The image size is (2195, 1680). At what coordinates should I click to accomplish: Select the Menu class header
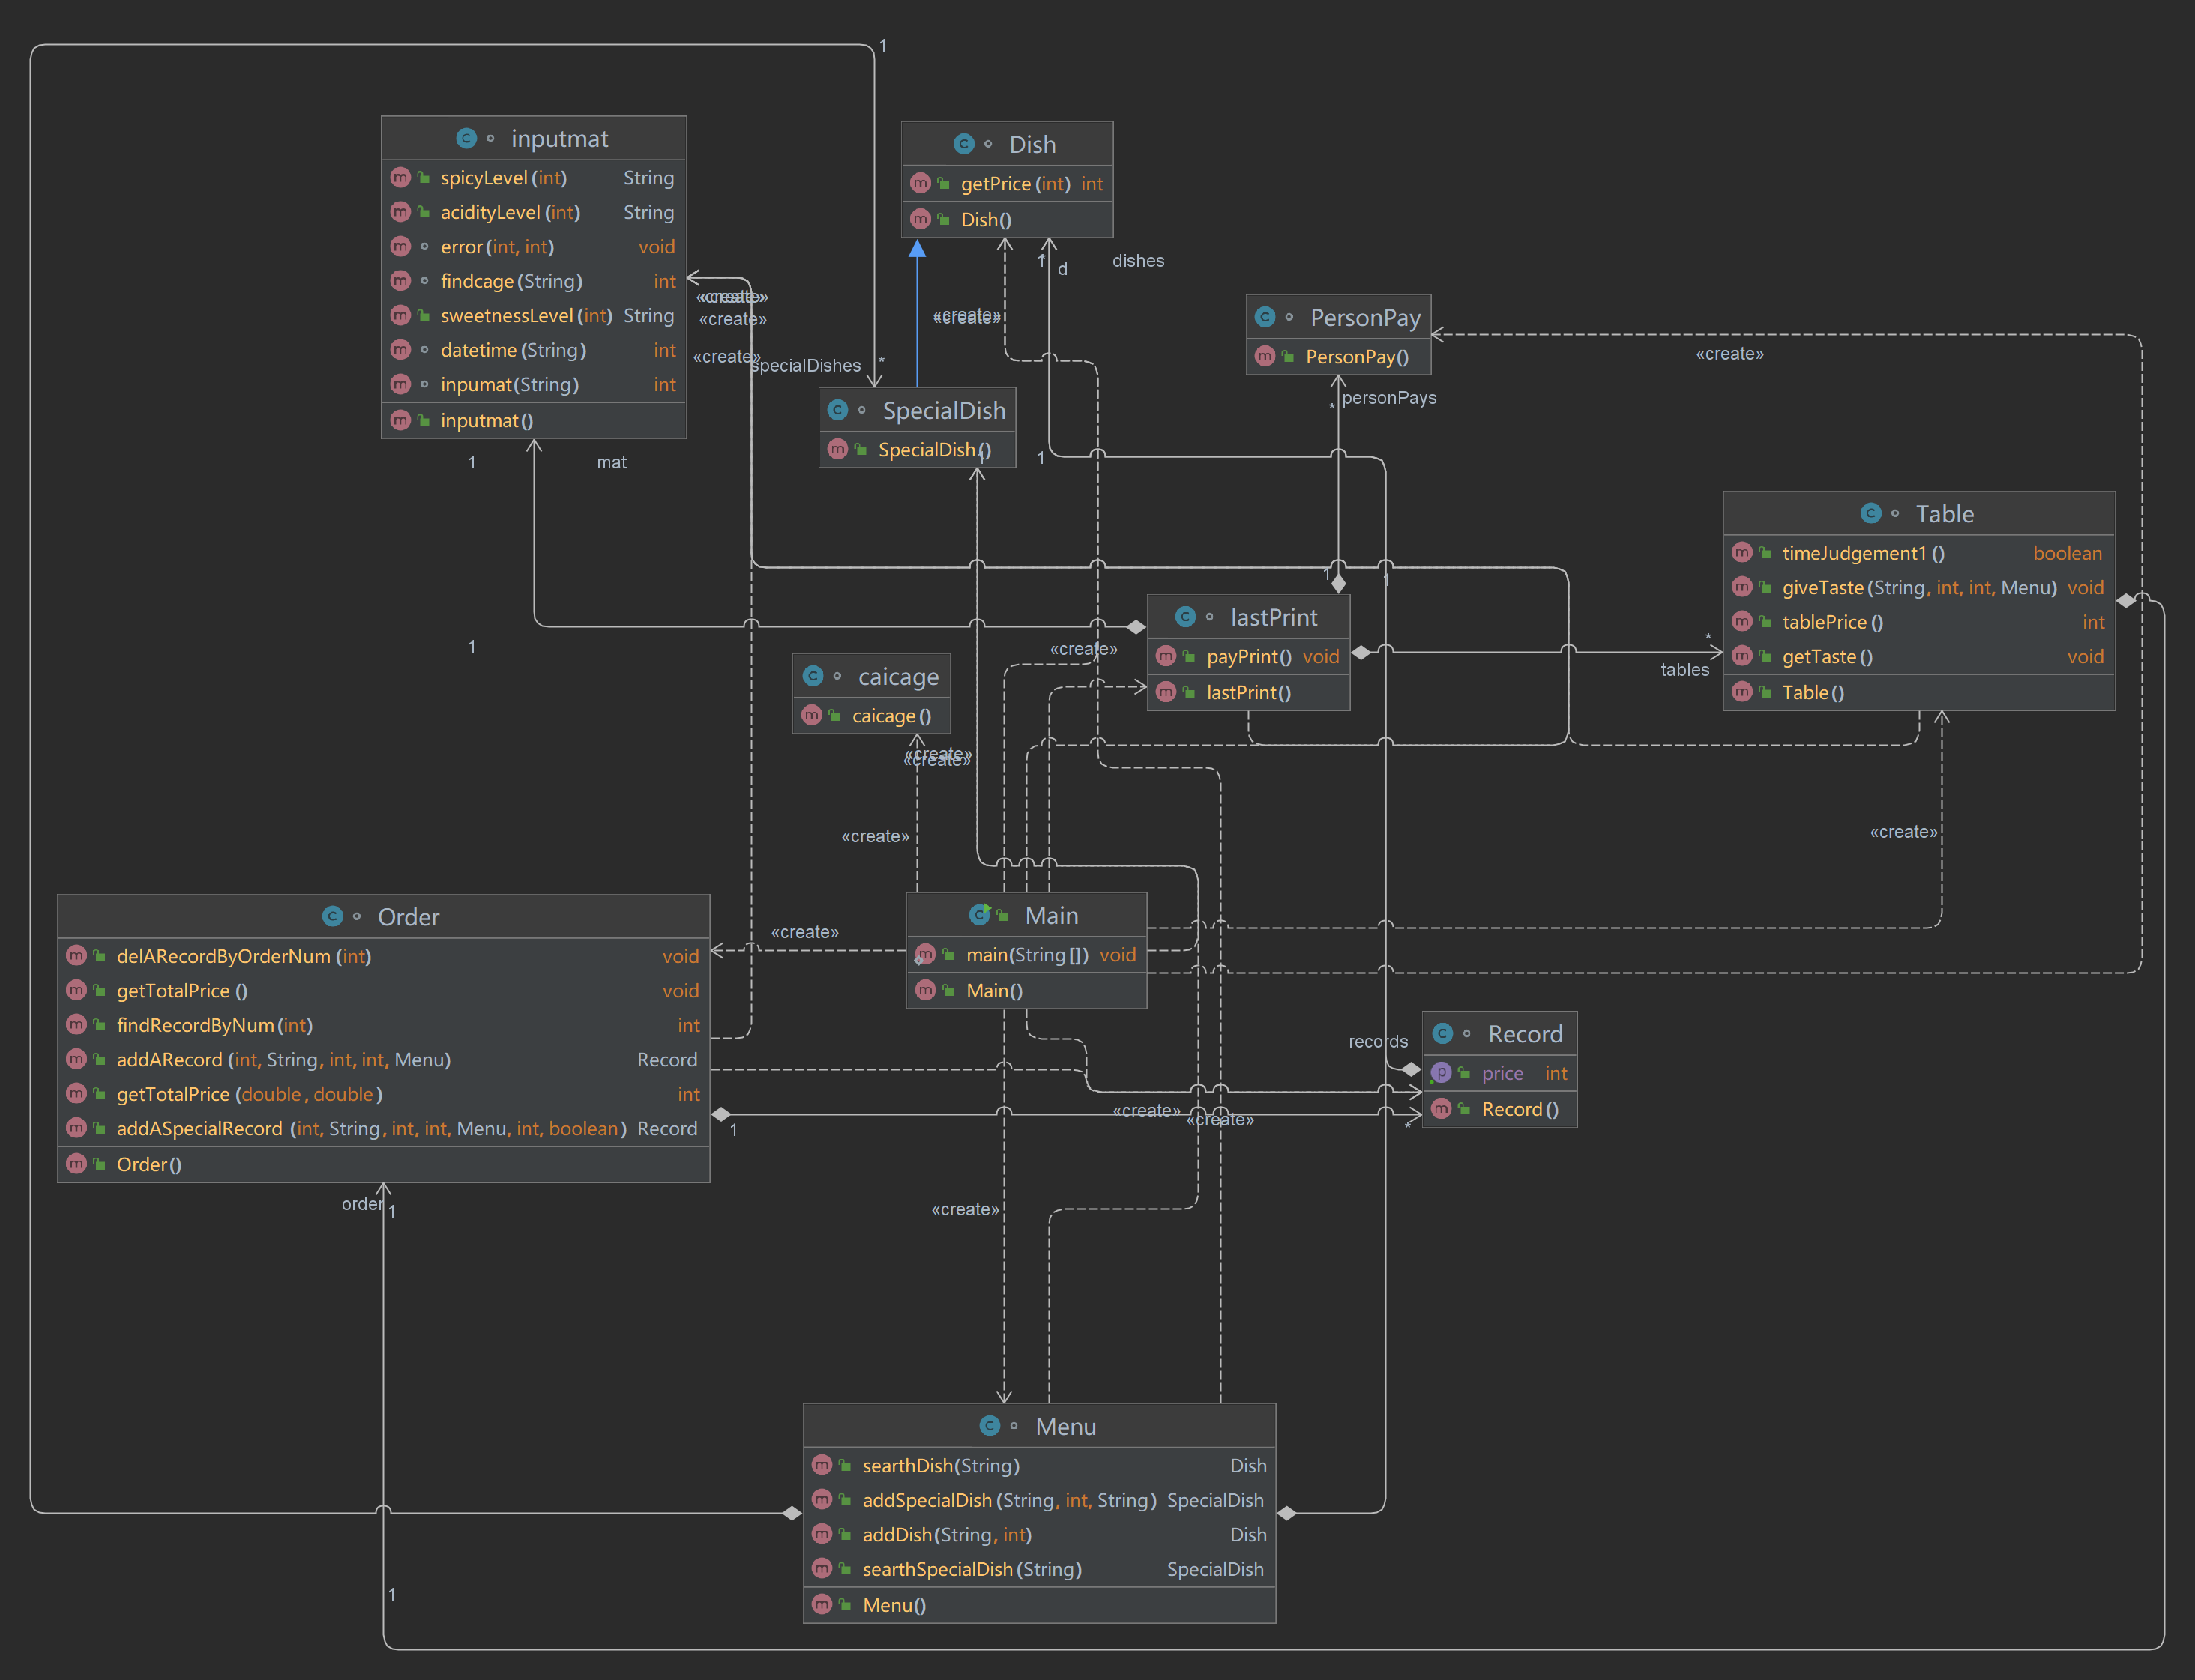[1065, 1426]
